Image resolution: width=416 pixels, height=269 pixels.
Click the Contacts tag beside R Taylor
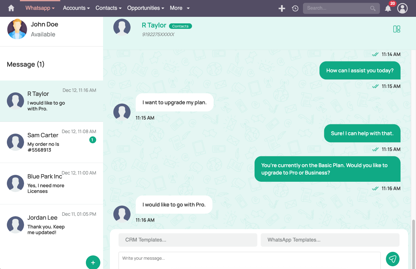click(x=180, y=26)
